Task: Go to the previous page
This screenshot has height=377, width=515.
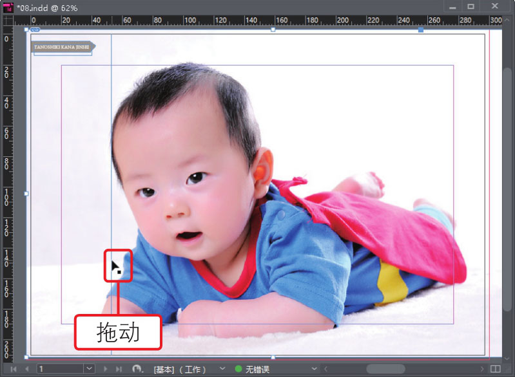Action: 26,369
